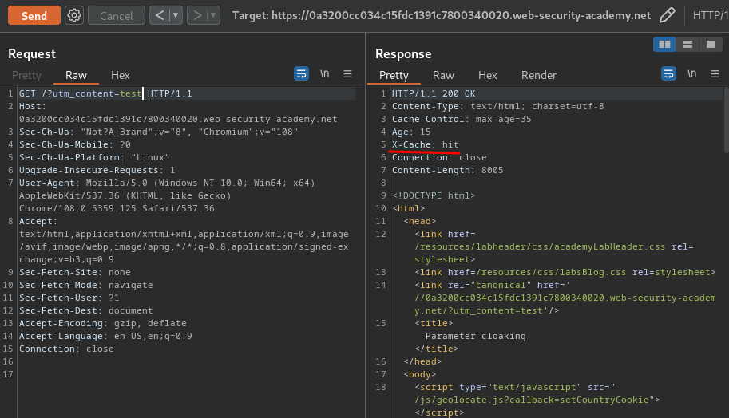Image resolution: width=729 pixels, height=418 pixels.
Task: Open Response pane hamburger menu
Action: [x=715, y=73]
